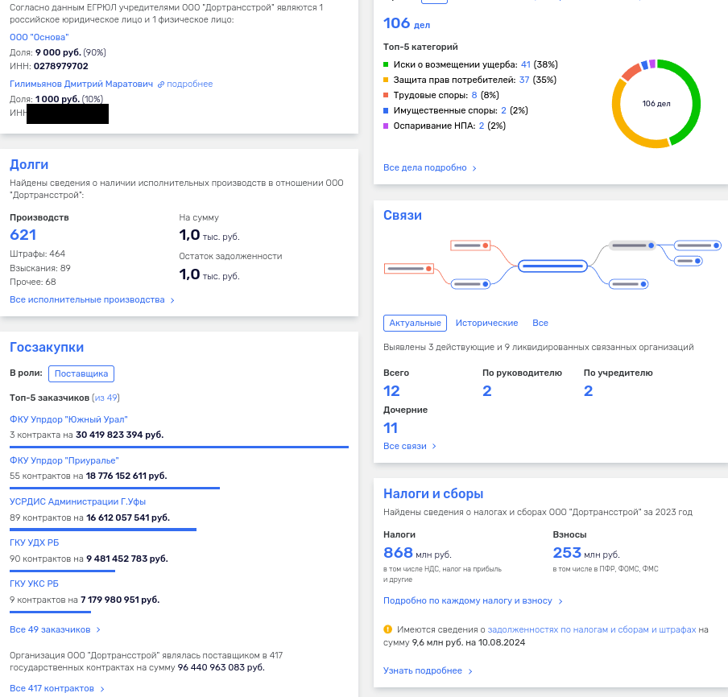
Task: Switch to the Исторические connections tab
Action: tap(486, 323)
